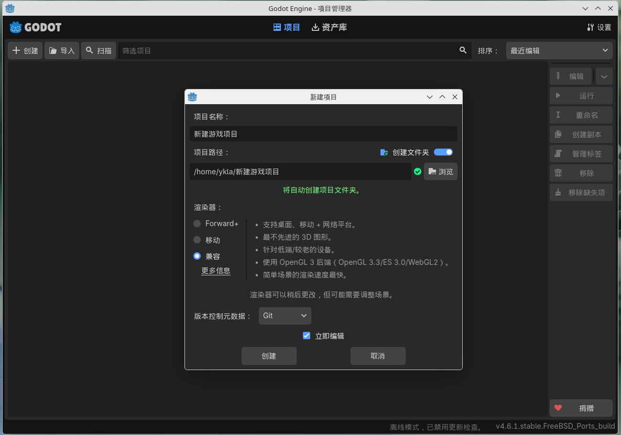
Task: Click the 创建 button in the dialog
Action: click(x=269, y=356)
